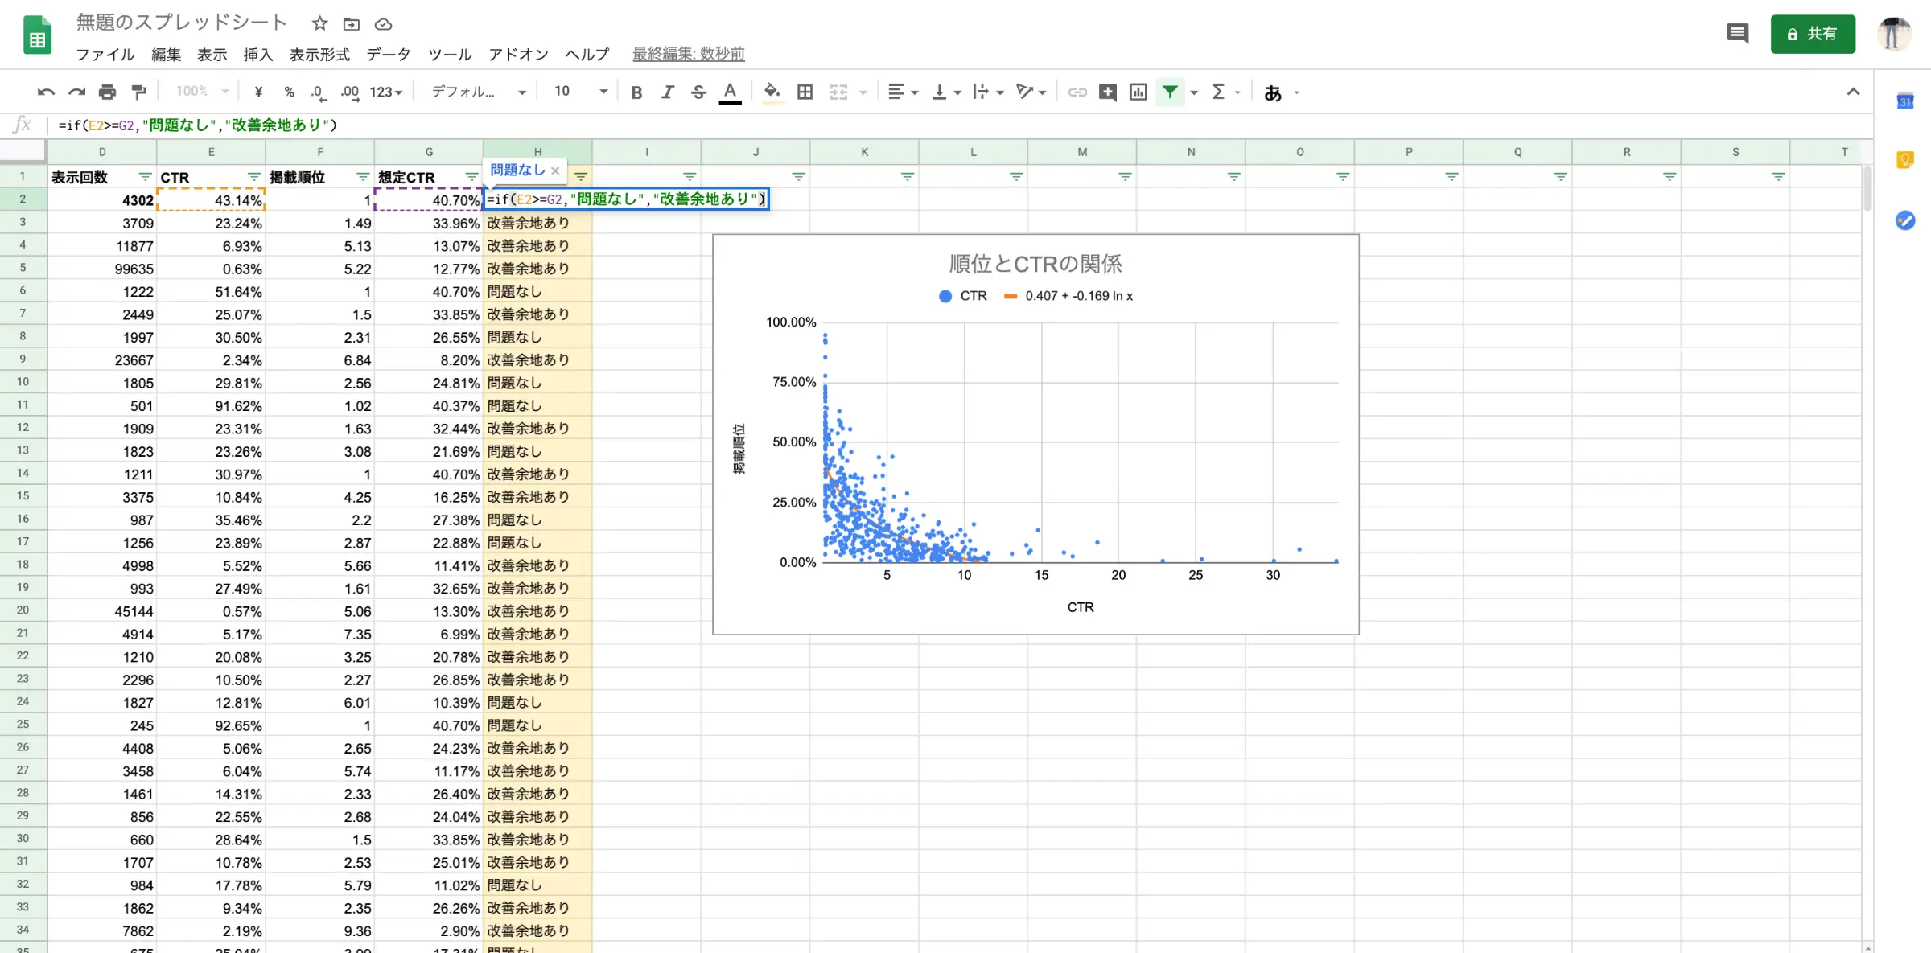Image resolution: width=1931 pixels, height=953 pixels.
Task: Toggle the filter on or off
Action: click(x=1170, y=92)
